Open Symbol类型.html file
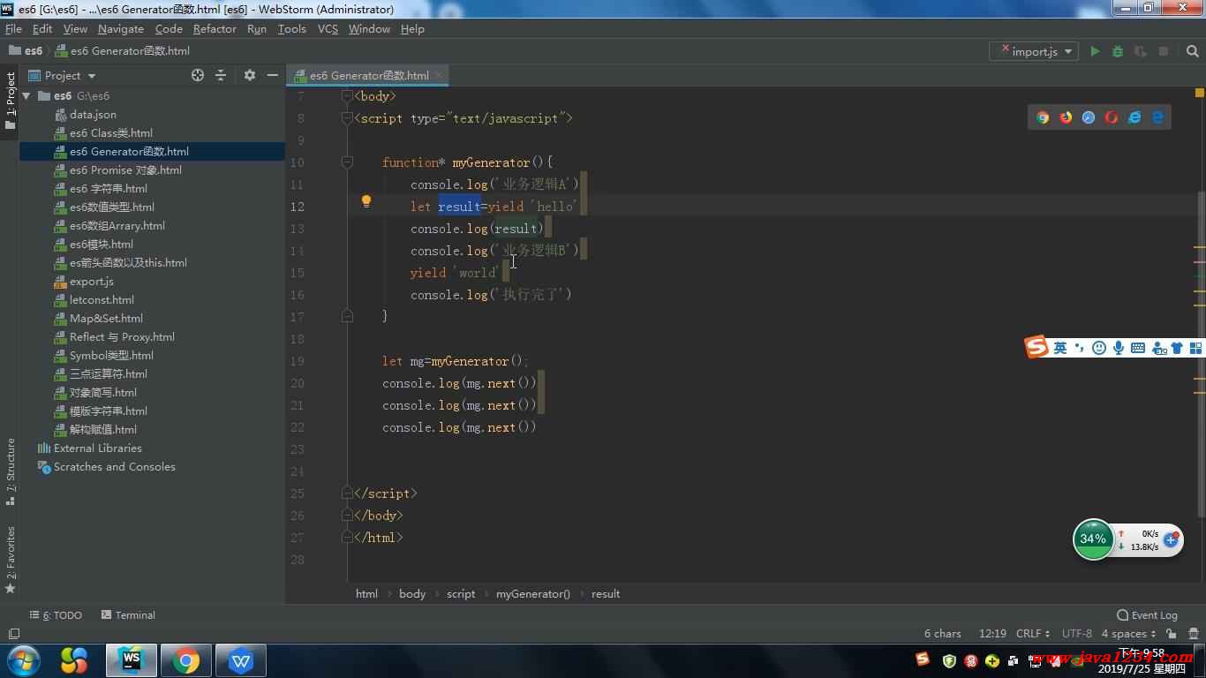 click(x=111, y=356)
